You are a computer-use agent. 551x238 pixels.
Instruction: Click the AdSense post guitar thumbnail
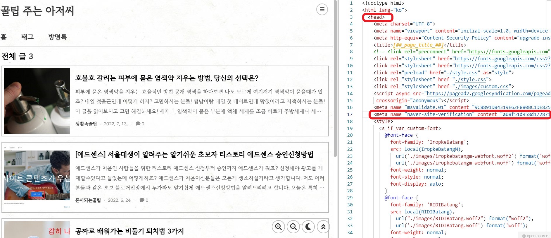pos(37,177)
